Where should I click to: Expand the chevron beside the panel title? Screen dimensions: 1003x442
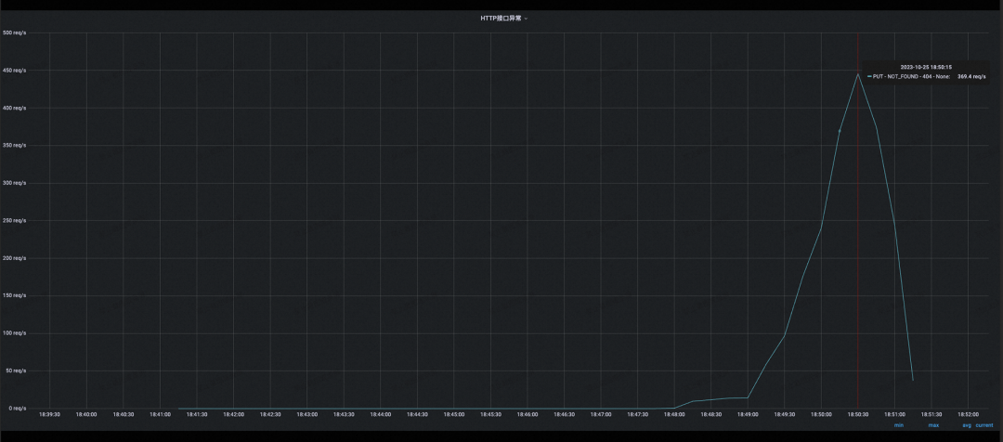[526, 19]
